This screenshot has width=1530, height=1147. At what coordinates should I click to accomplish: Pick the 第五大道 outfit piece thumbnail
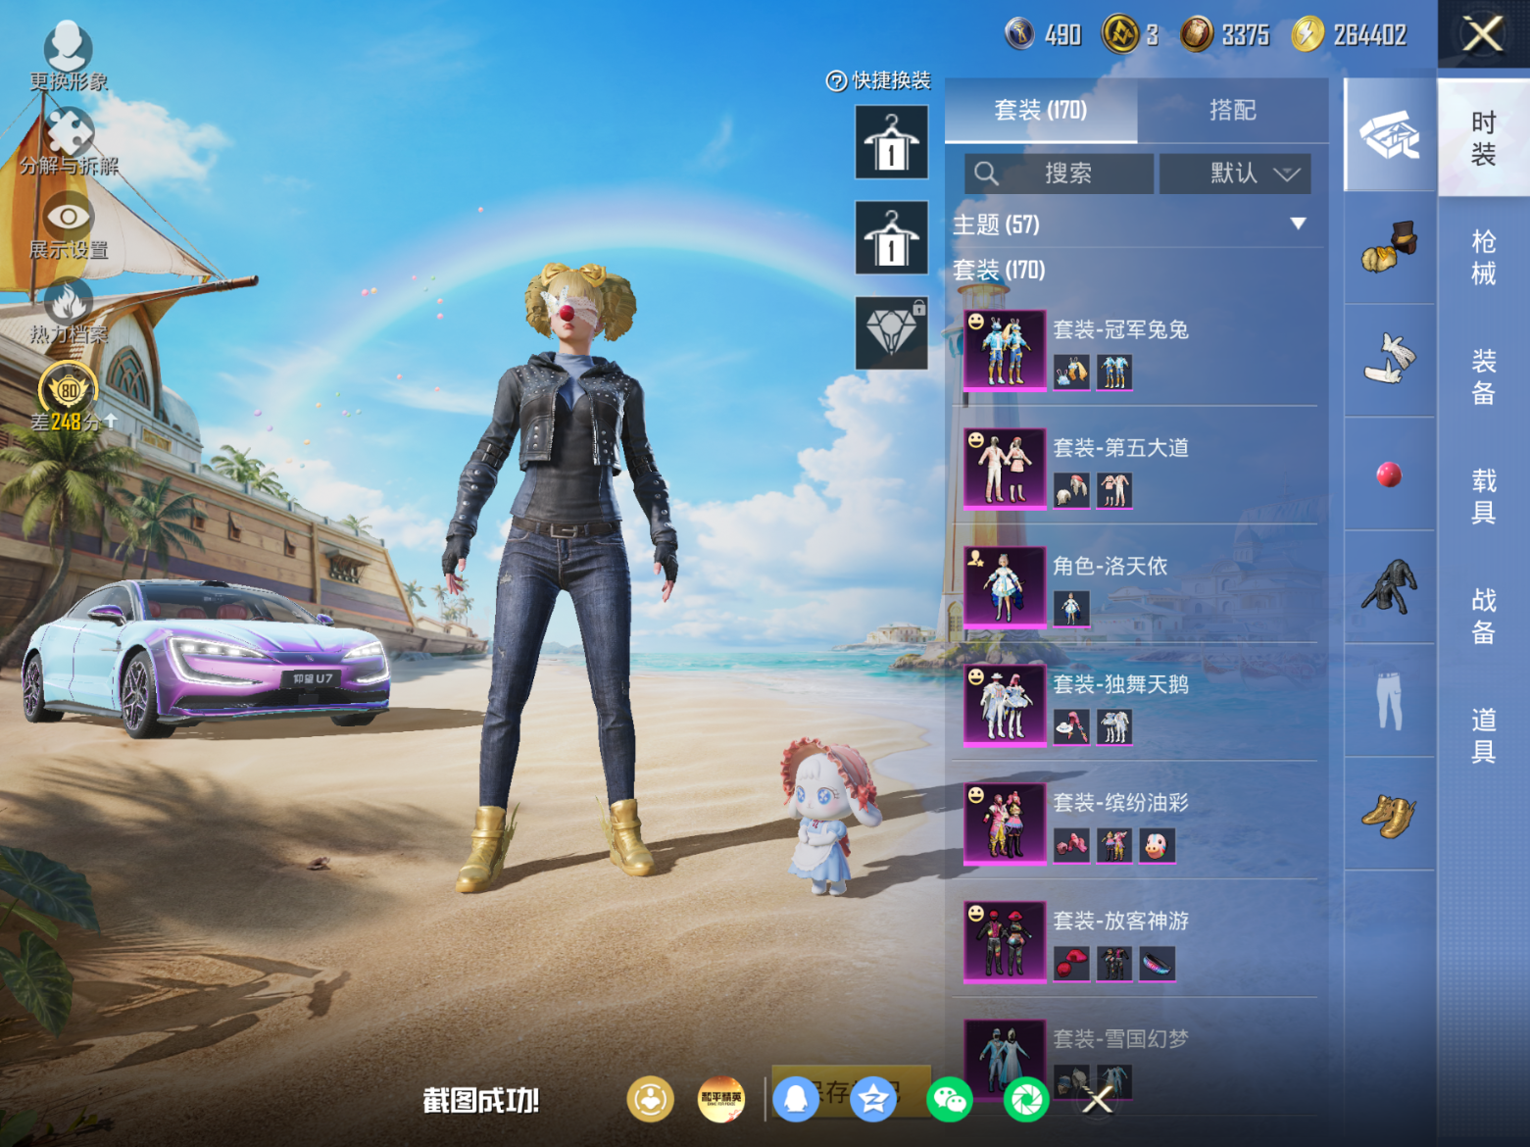tap(1114, 490)
